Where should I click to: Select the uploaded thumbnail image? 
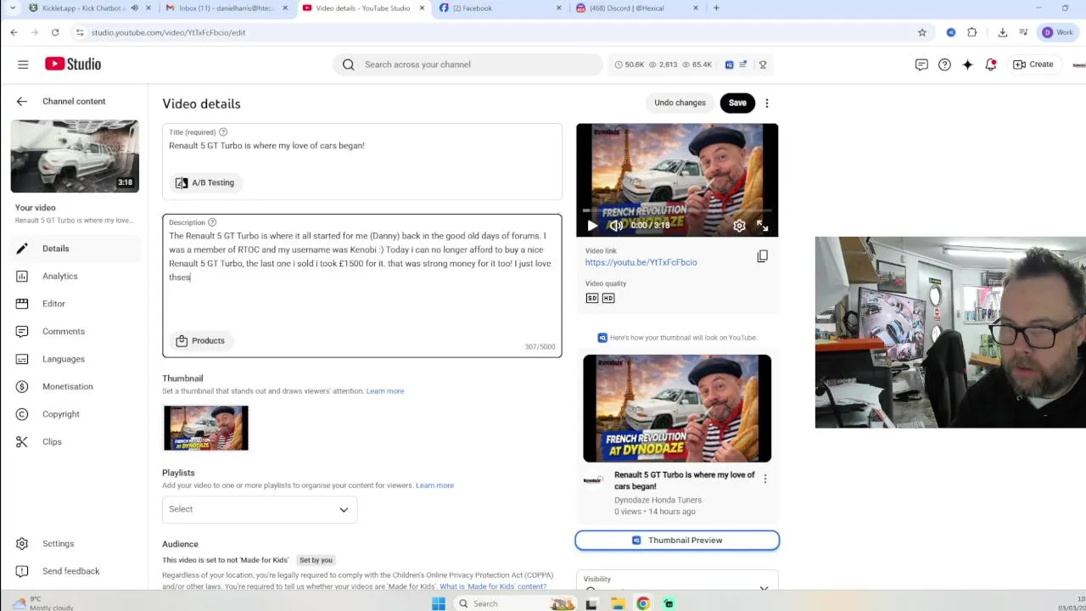click(206, 428)
